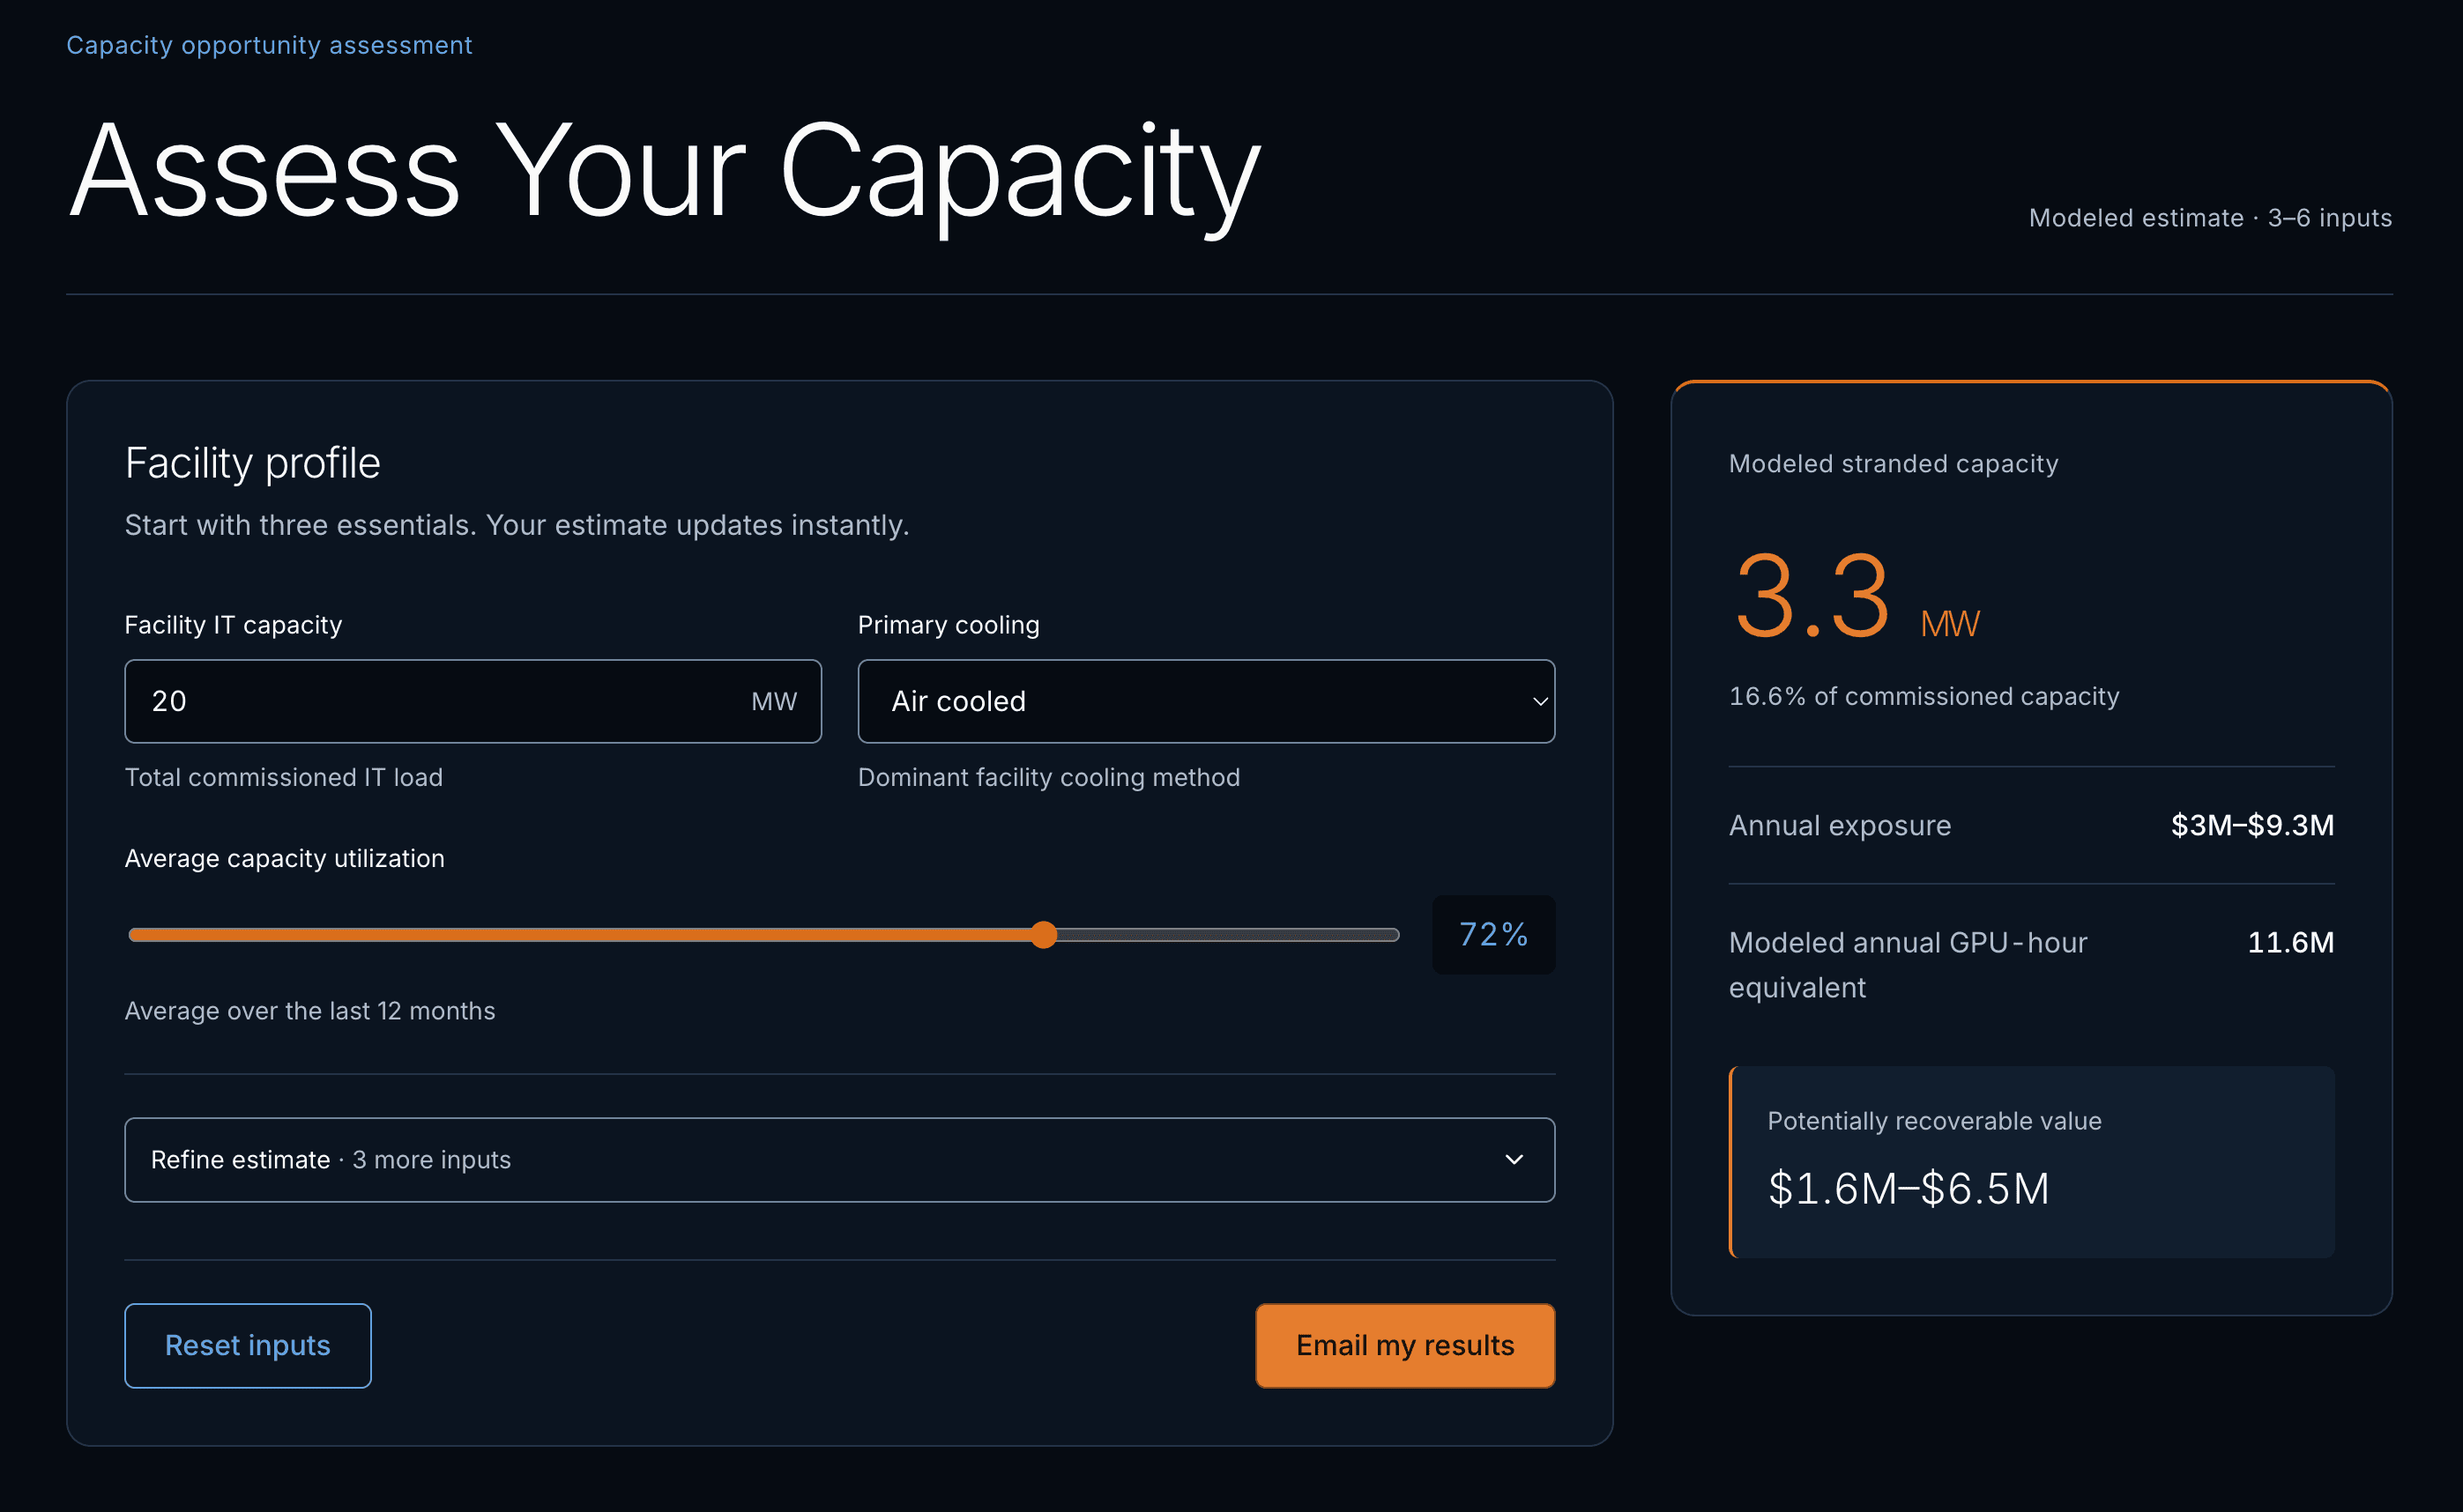Click the Modeled annual GPU-hour equivalent label
This screenshot has height=1512, width=2463.
click(x=1908, y=965)
